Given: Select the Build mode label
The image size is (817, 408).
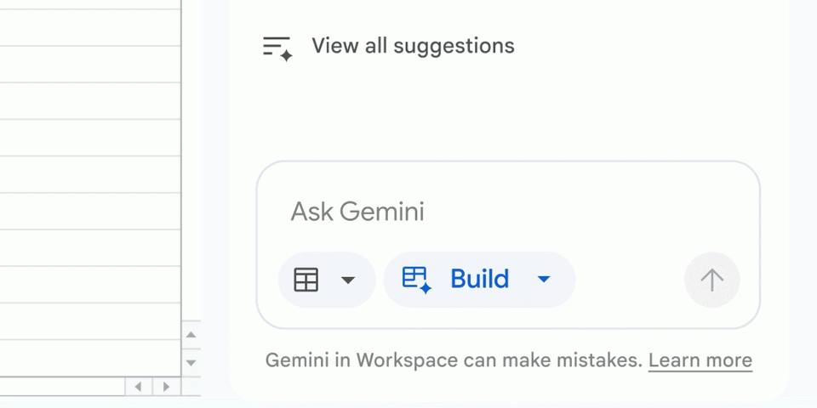Looking at the screenshot, I should coord(479,280).
